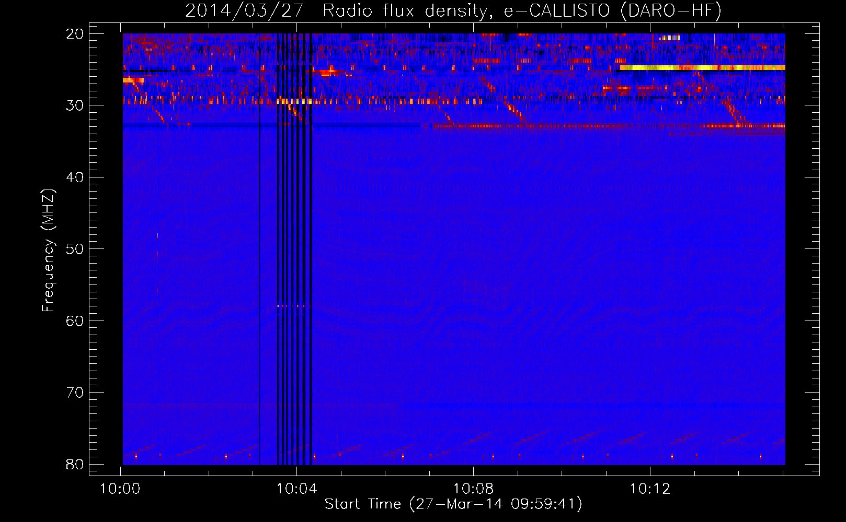Click the frequency tick label '60'
Image resolution: width=846 pixels, height=522 pixels.
tap(75, 321)
